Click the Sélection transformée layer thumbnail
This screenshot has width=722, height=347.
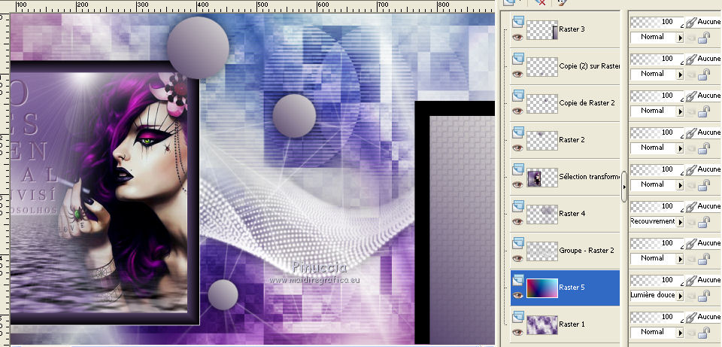[x=542, y=178]
